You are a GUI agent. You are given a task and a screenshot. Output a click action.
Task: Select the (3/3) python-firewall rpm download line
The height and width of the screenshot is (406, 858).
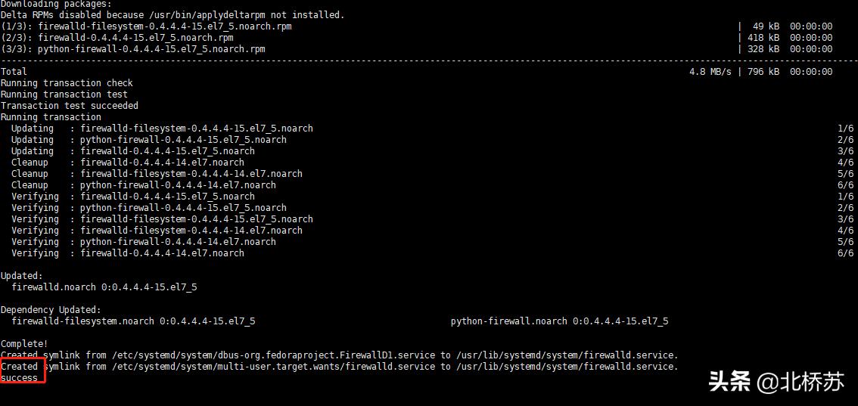133,49
